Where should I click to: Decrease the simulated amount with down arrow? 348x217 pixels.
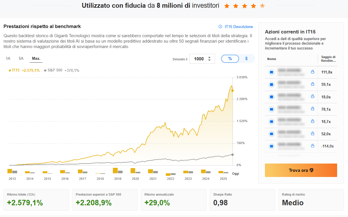(209, 60)
